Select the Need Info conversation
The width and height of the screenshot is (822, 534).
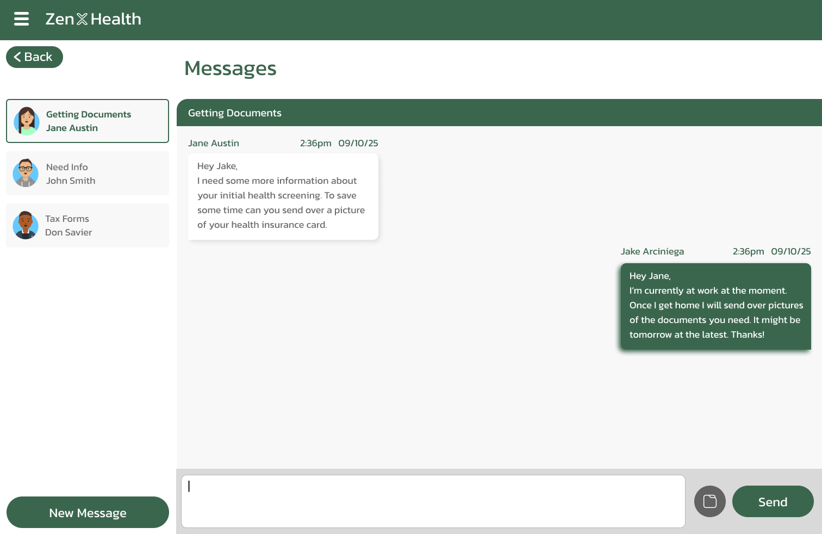point(87,173)
